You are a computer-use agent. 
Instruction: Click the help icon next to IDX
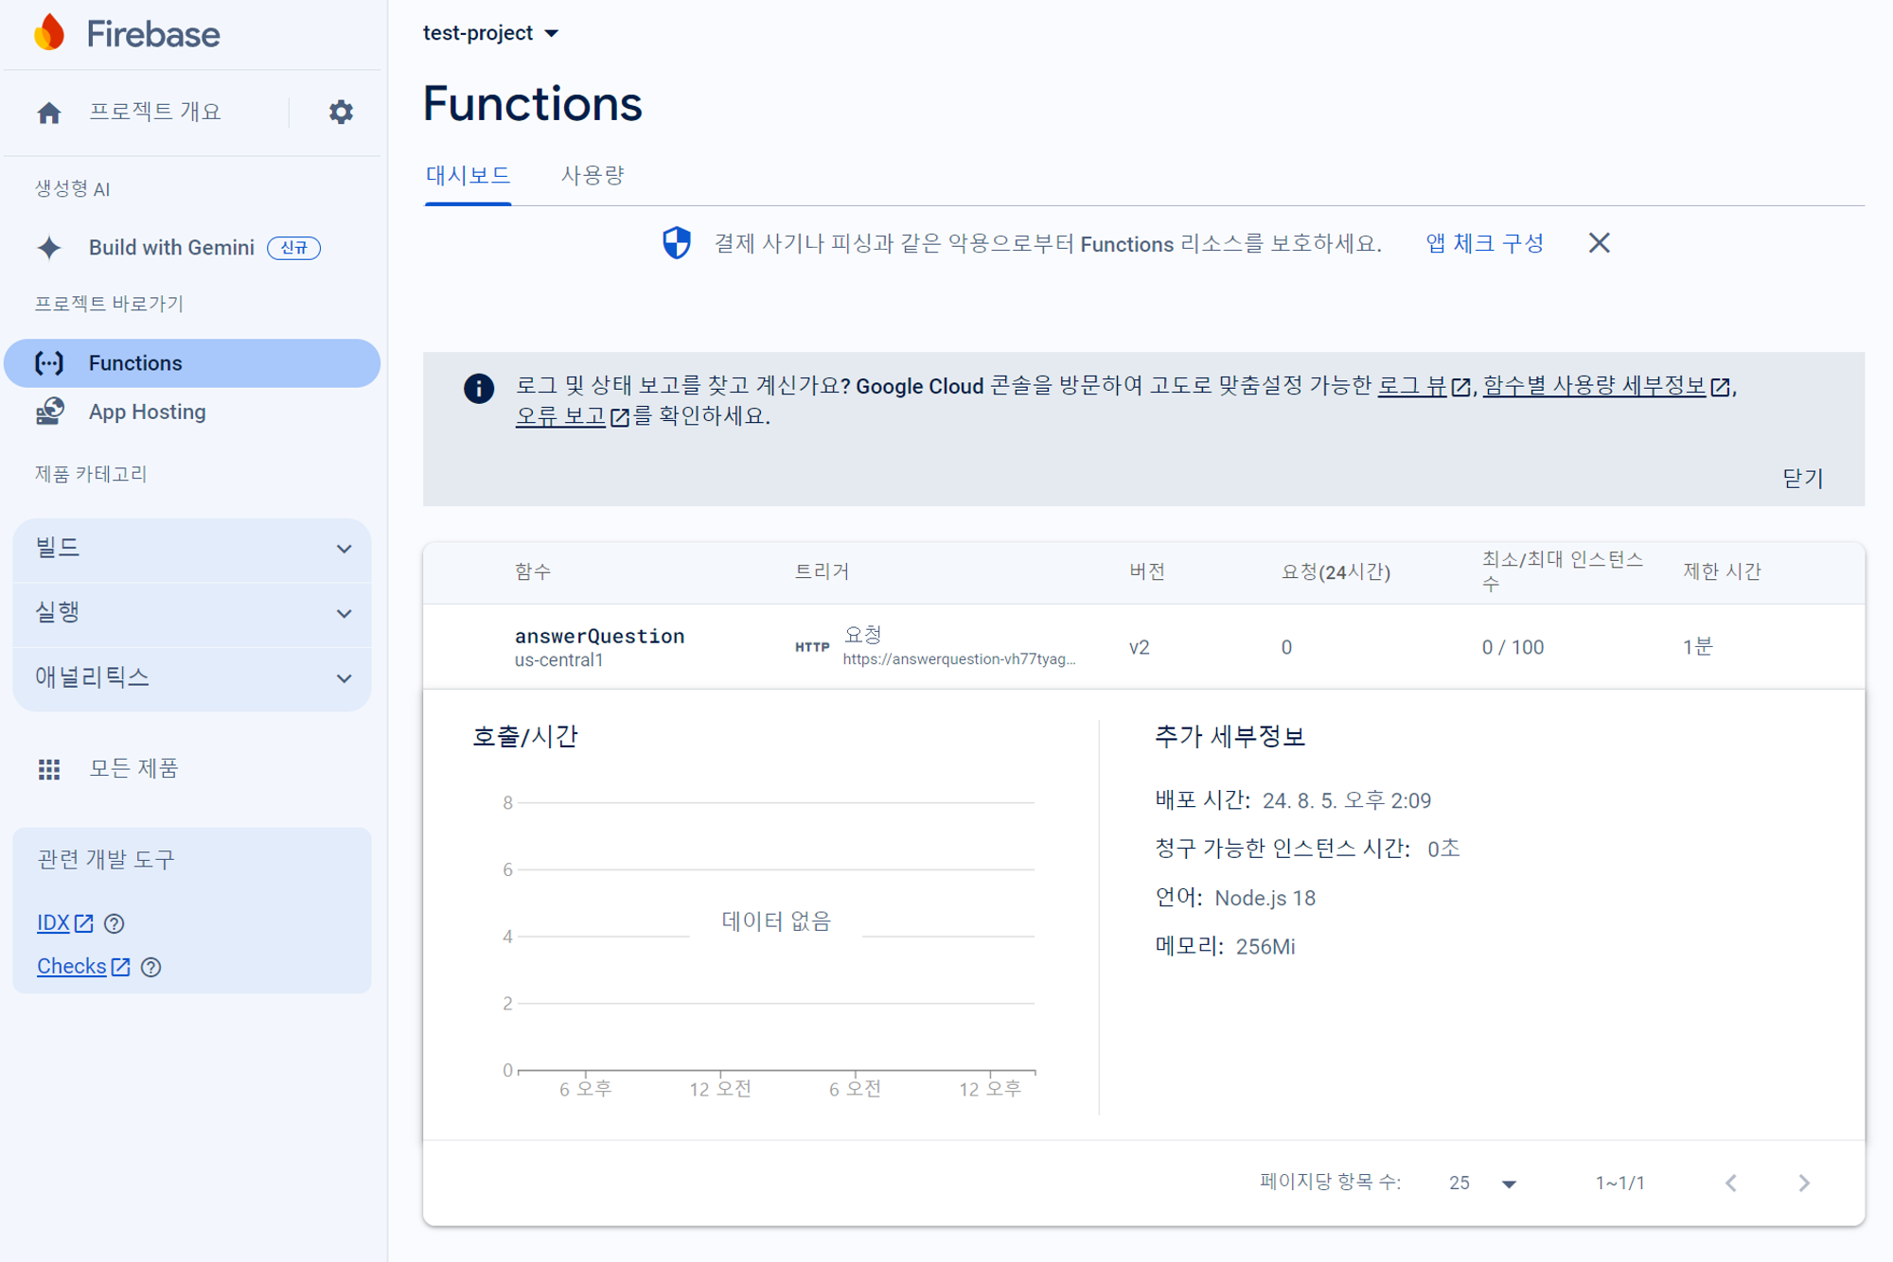pyautogui.click(x=115, y=923)
